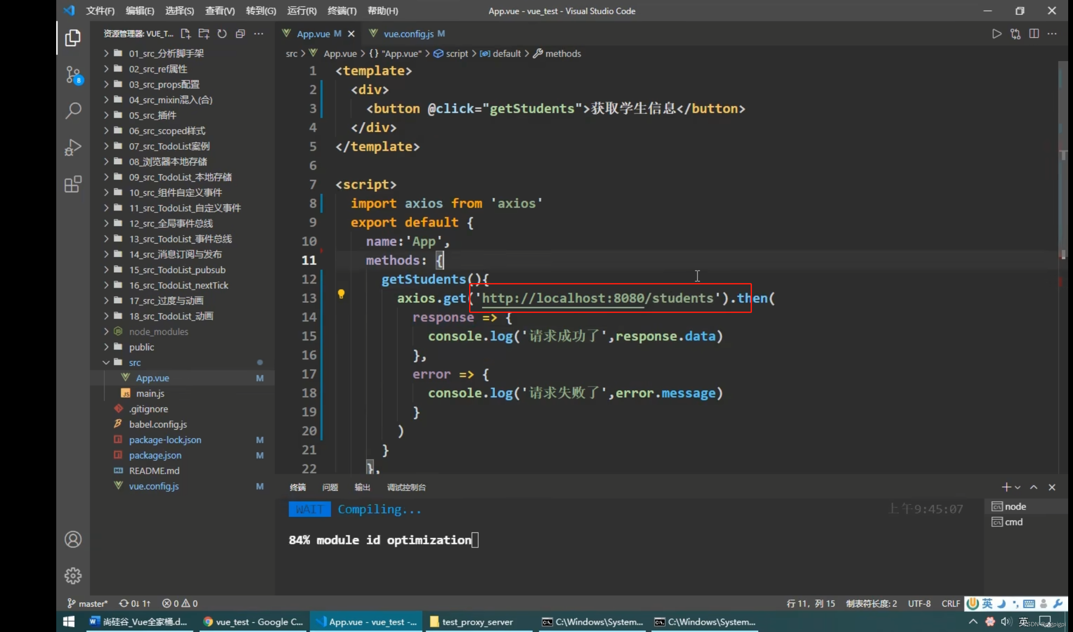Open changes compare icon in editor toolbar
The width and height of the screenshot is (1073, 632).
click(x=1015, y=34)
